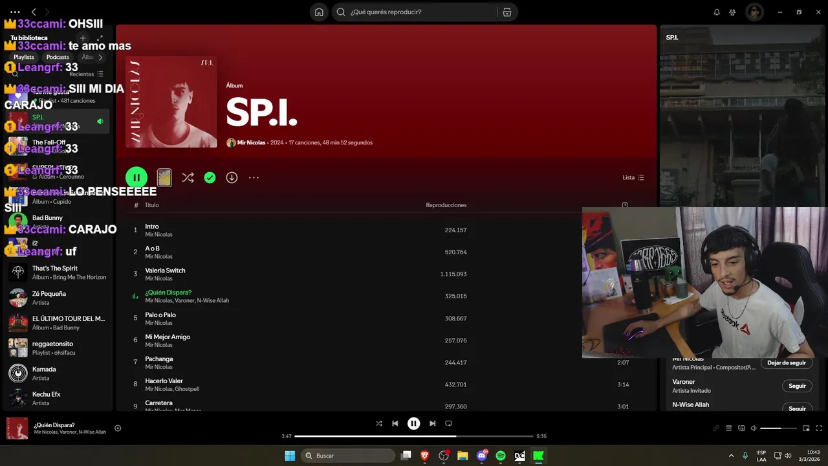Skip to the next track
Viewport: 828px width, 466px height.
click(432, 423)
